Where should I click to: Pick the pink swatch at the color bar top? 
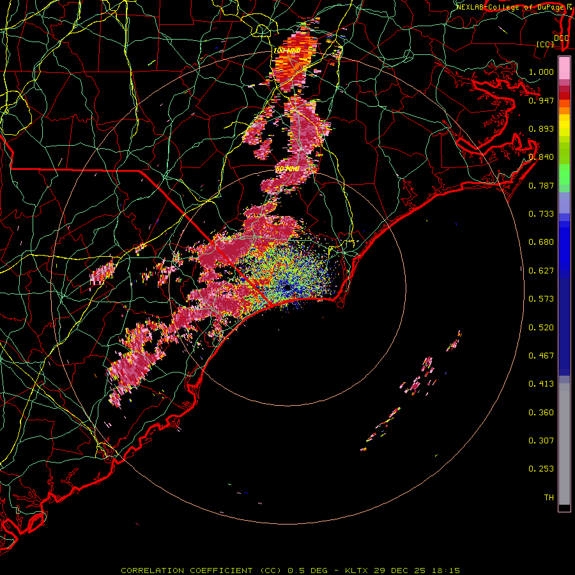pyautogui.click(x=564, y=68)
